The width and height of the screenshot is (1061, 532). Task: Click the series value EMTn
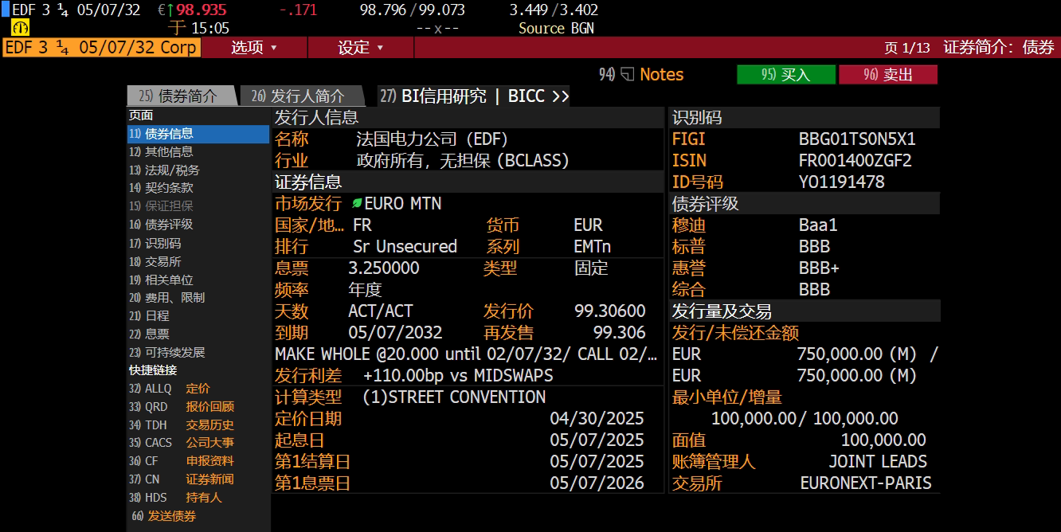pos(593,247)
